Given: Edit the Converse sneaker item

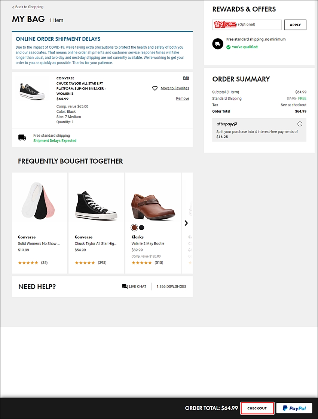Looking at the screenshot, I should [x=186, y=78].
